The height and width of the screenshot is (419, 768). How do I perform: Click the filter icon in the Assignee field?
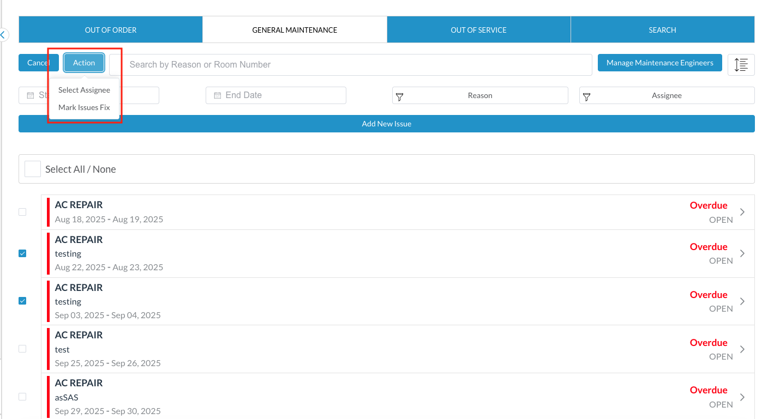point(587,95)
